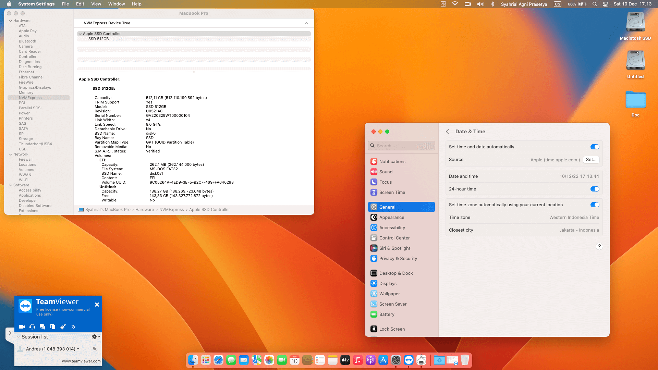Open the View menu
This screenshot has height=370, width=658.
(x=96, y=4)
